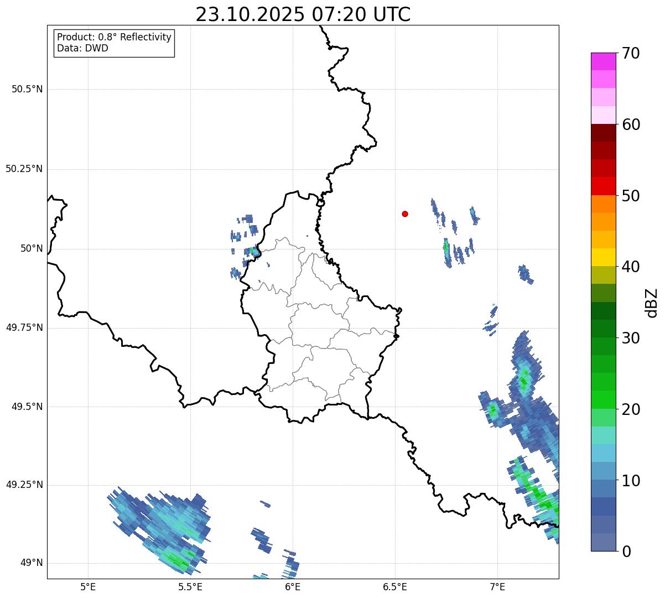Click the title "23.10.2025 07:20 UTC"
This screenshot has height=598, width=665.
pyautogui.click(x=303, y=14)
